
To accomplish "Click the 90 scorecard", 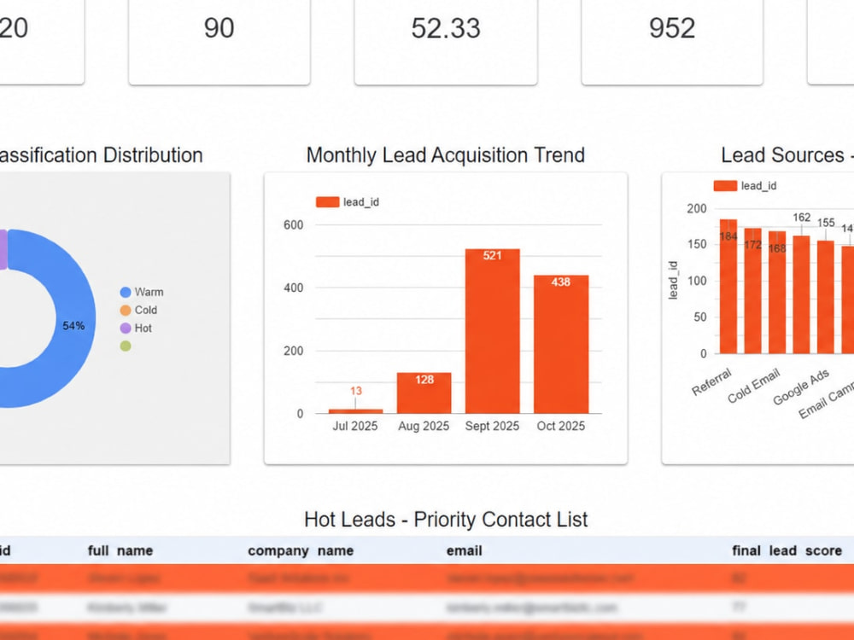I will (x=219, y=42).
